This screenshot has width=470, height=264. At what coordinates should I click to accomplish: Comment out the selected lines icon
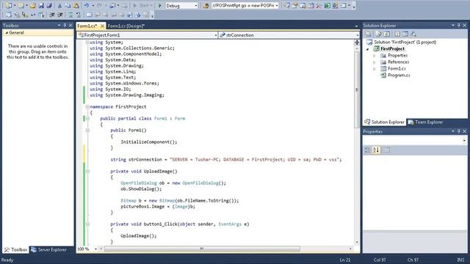70,15
